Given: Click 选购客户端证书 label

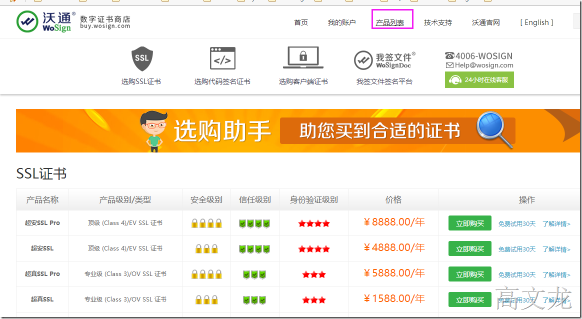Looking at the screenshot, I should click(303, 81).
